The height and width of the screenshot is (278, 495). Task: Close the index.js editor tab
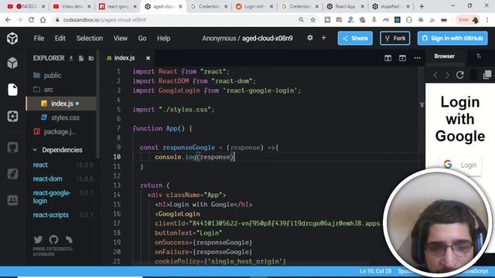(x=148, y=59)
